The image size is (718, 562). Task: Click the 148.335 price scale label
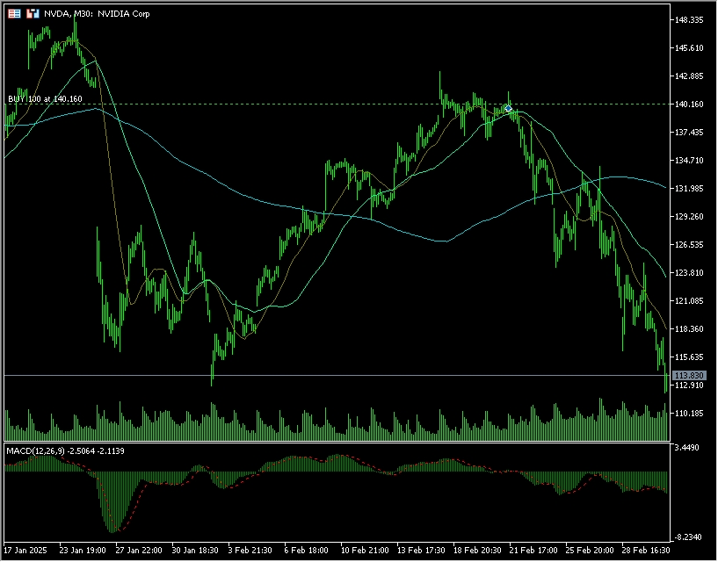[689, 19]
